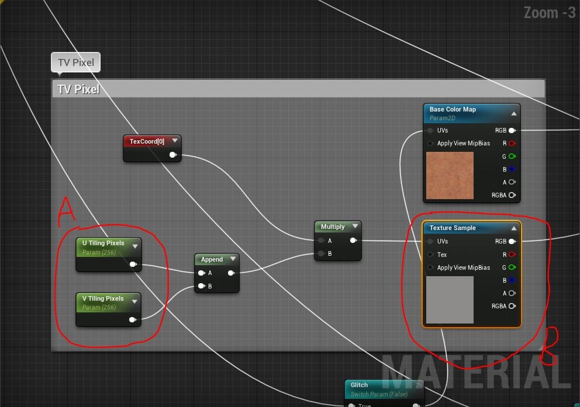580x407 pixels.
Task: Open the TexCoord[0] dropdown arrow
Action: click(x=175, y=140)
